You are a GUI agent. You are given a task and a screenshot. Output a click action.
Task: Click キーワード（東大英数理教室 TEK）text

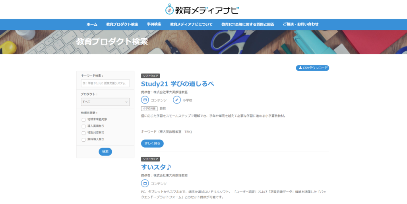pyautogui.click(x=167, y=132)
